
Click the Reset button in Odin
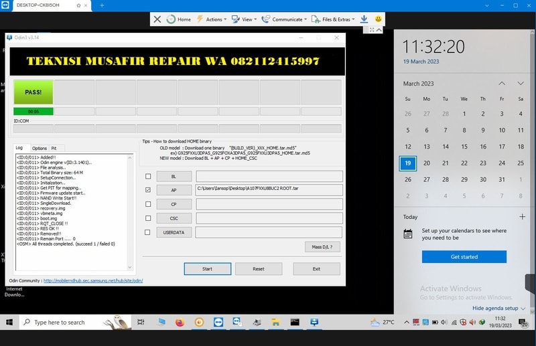(259, 269)
